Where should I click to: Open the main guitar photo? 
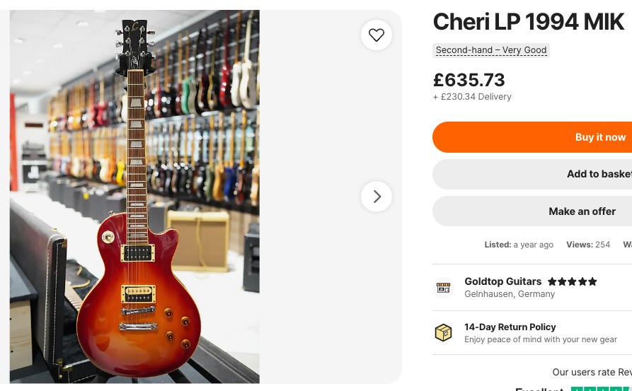(x=134, y=197)
